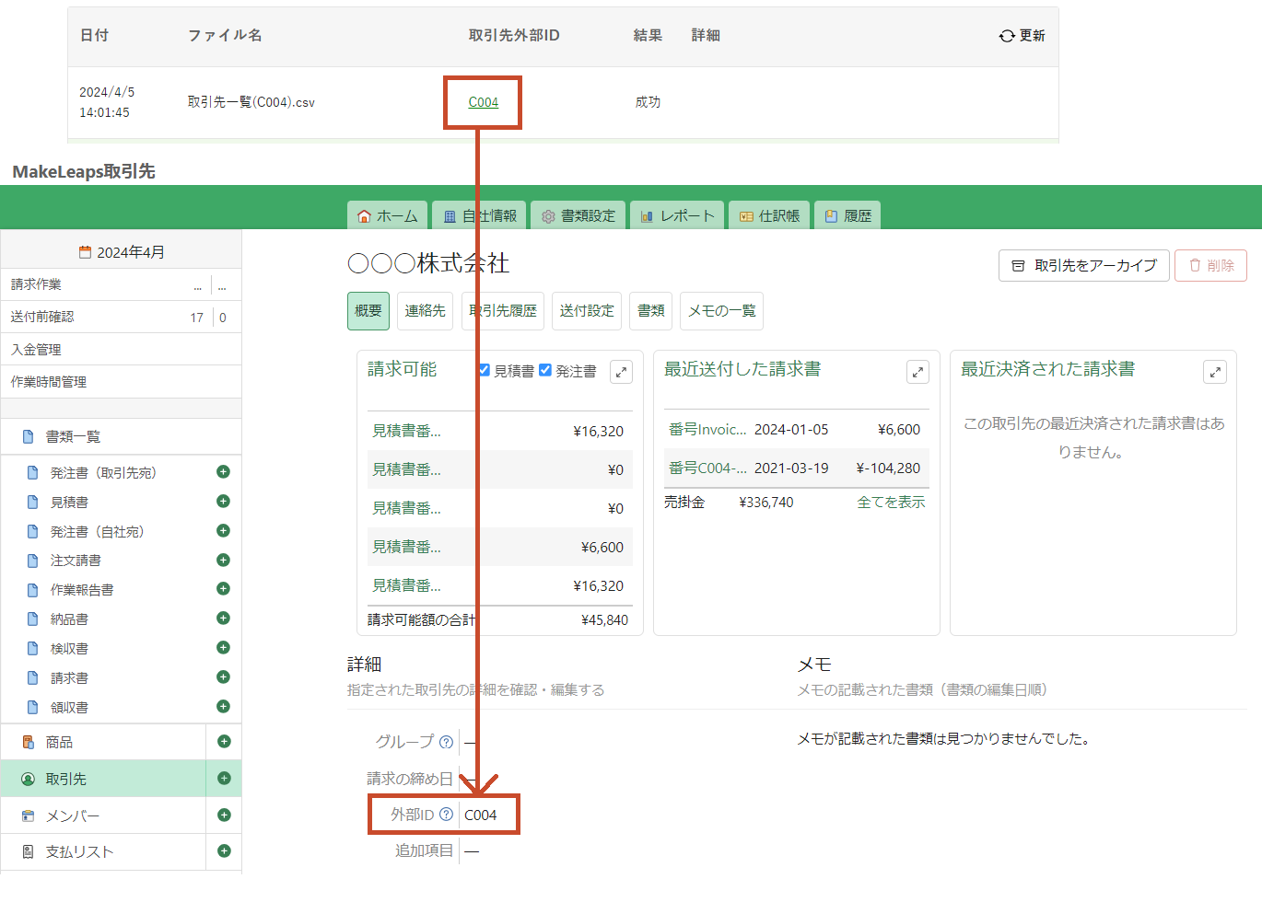This screenshot has height=902, width=1262.
Task: Open the C004 external ID link
Action: (x=483, y=102)
